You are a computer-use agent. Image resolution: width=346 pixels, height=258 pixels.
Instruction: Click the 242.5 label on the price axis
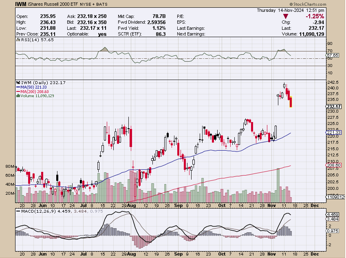pyautogui.click(x=333, y=82)
